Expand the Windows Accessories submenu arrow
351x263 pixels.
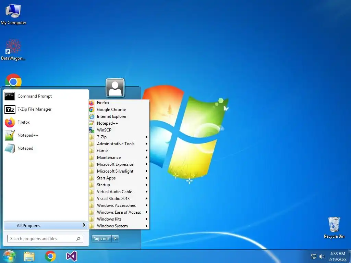pyautogui.click(x=147, y=205)
